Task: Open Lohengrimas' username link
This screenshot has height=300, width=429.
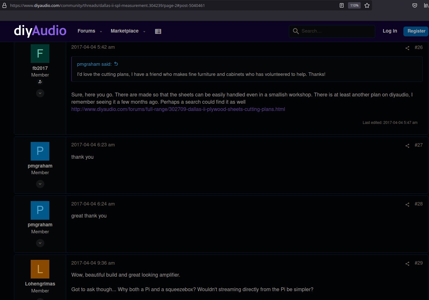Action: 40,284
